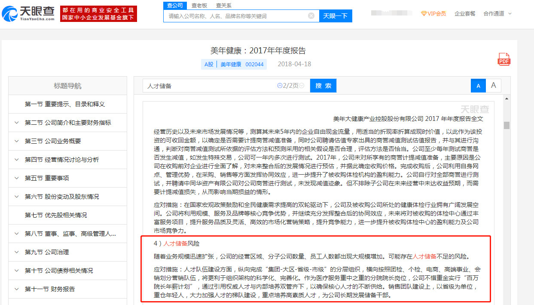Click the blurred user account name
Image resolution: width=534 pixels, height=305 pixels.
pyautogui.click(x=391, y=13)
